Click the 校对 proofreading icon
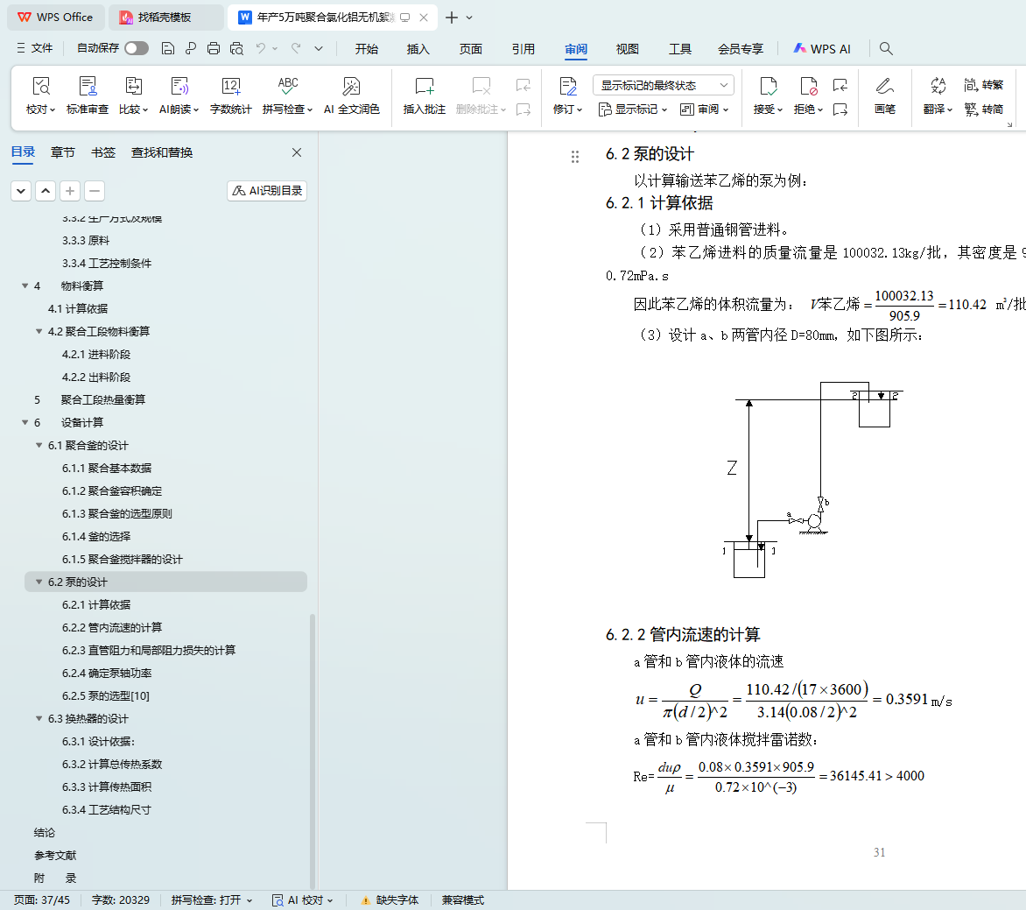The image size is (1026, 910). tap(40, 87)
